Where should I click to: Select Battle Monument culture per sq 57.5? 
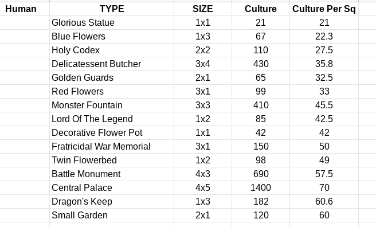point(324,174)
